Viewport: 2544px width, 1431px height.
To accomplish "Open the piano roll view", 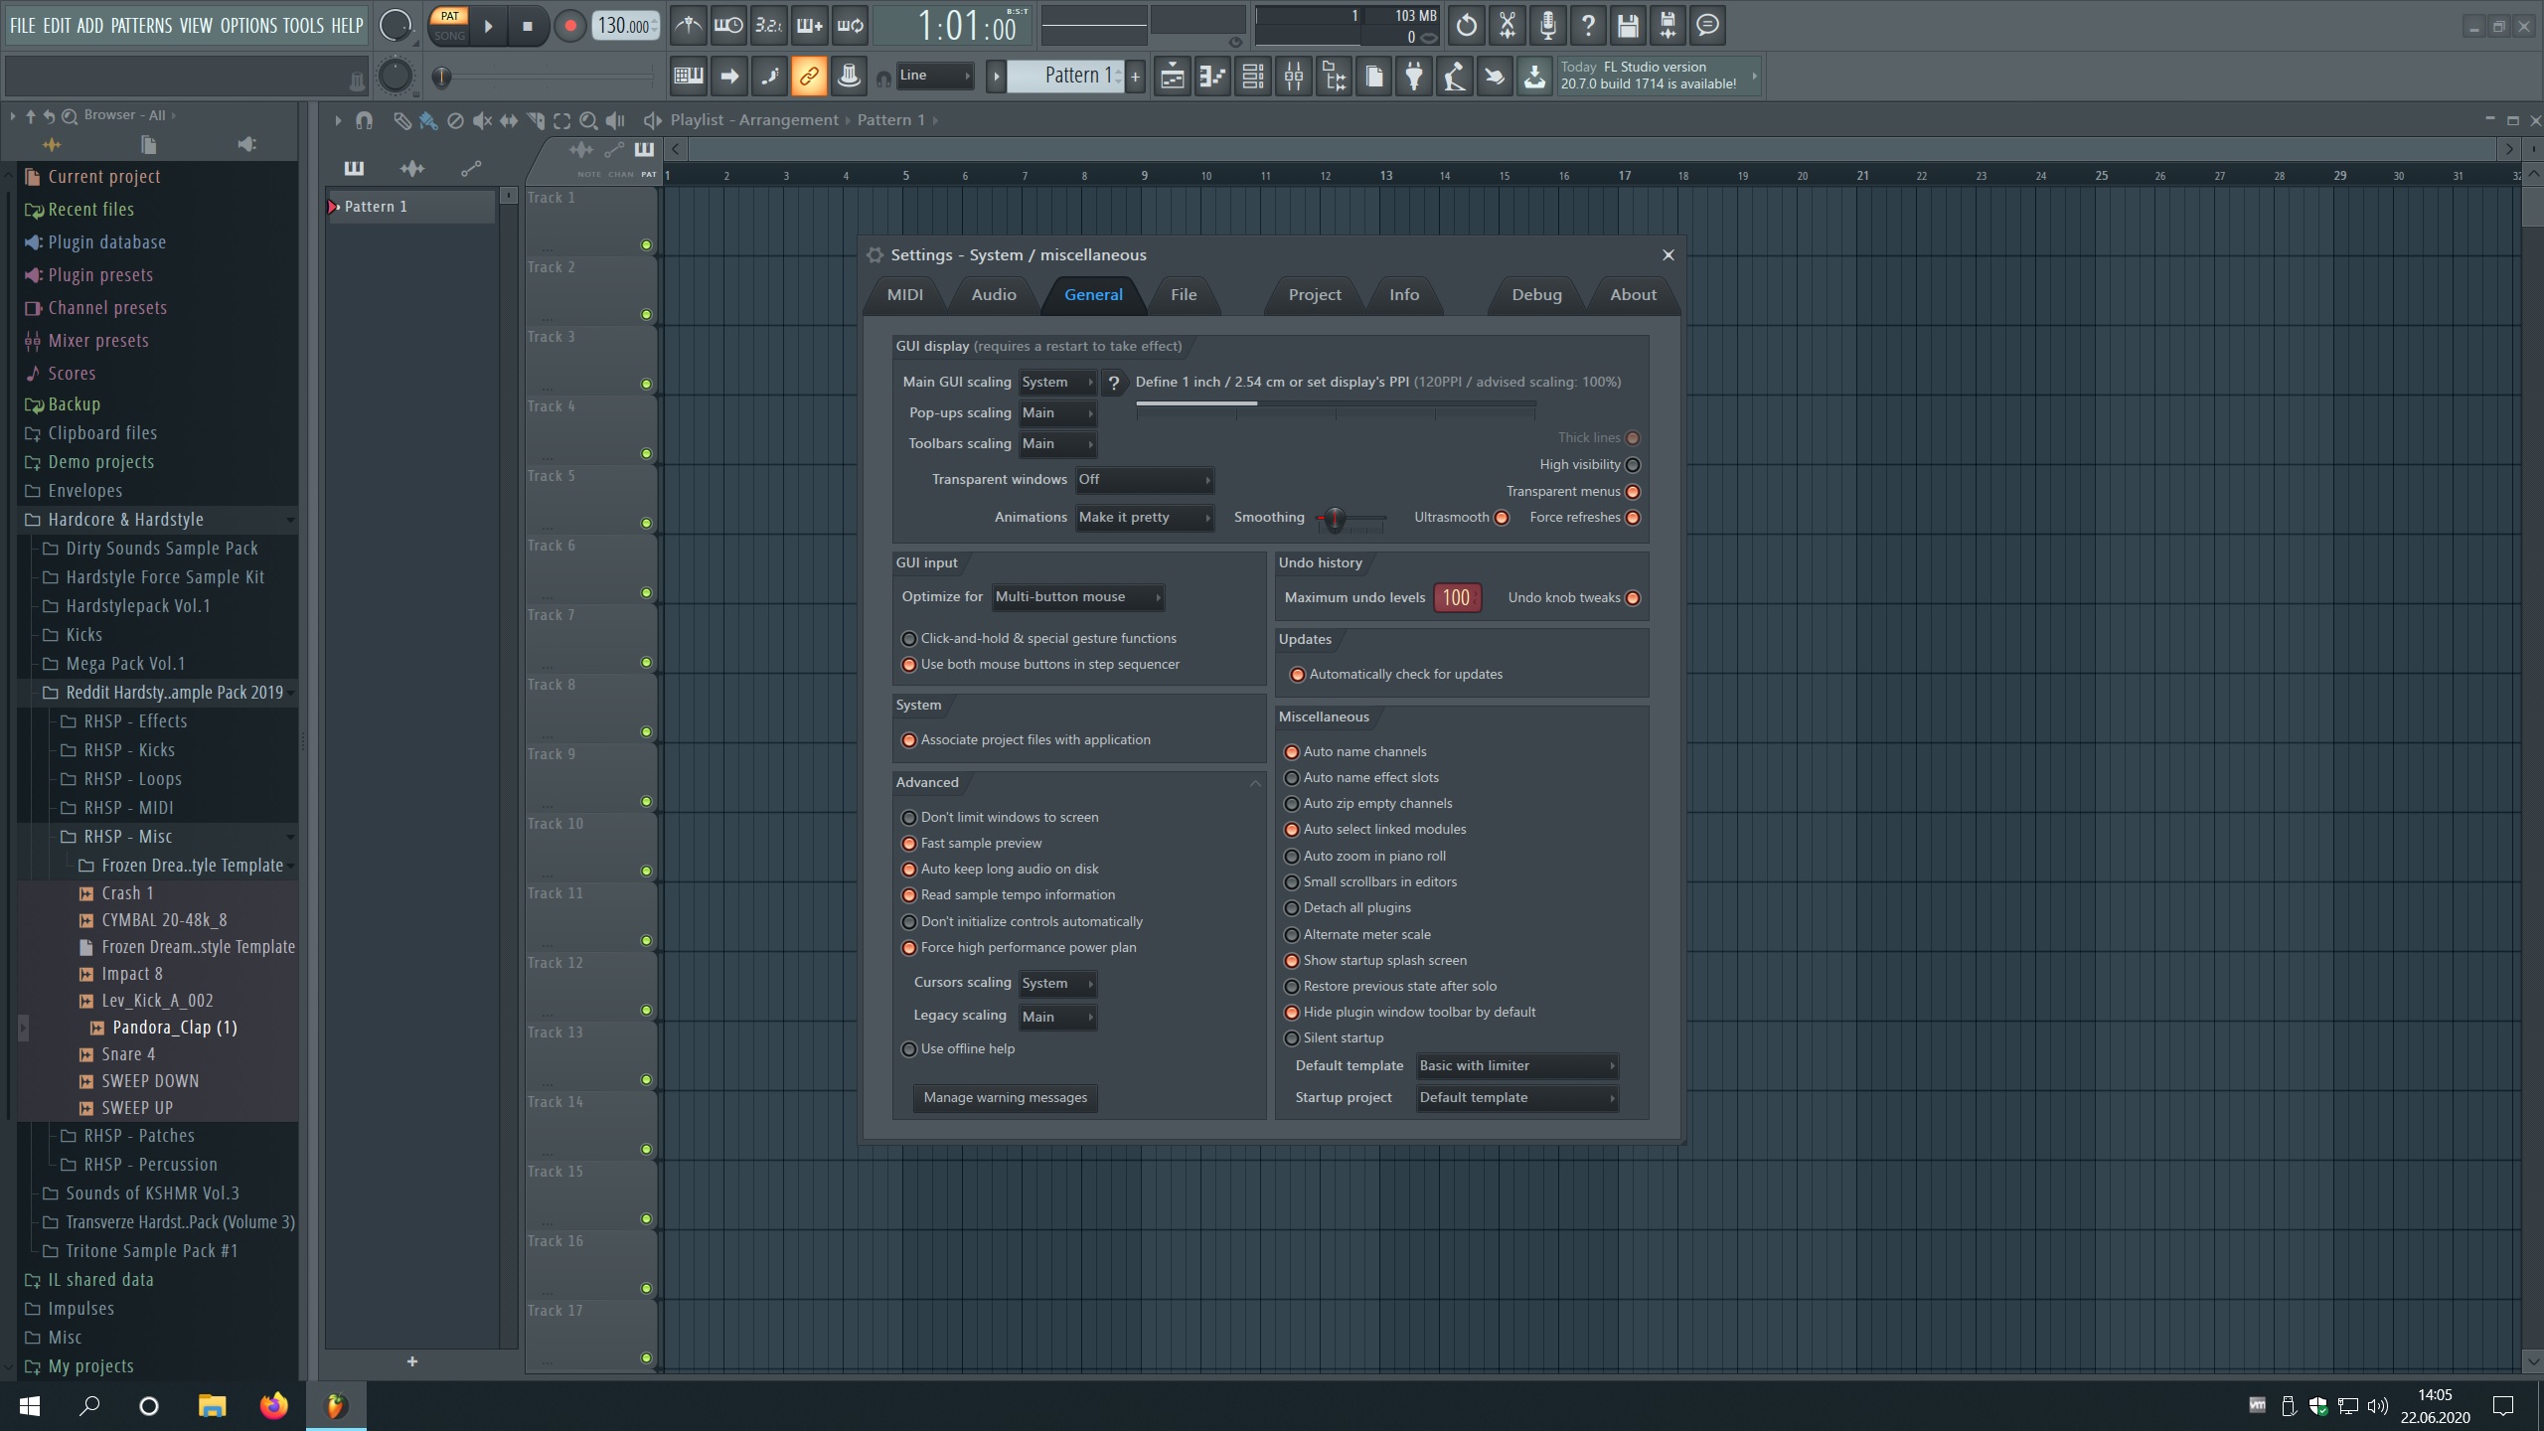I will pos(1212,77).
